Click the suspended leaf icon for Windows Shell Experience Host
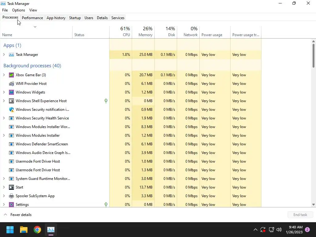 [x=106, y=101]
